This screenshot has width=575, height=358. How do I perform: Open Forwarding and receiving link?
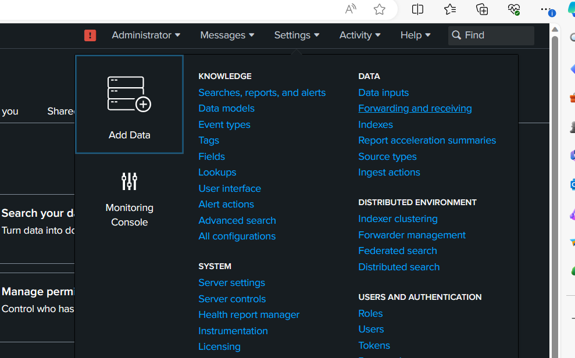(415, 109)
